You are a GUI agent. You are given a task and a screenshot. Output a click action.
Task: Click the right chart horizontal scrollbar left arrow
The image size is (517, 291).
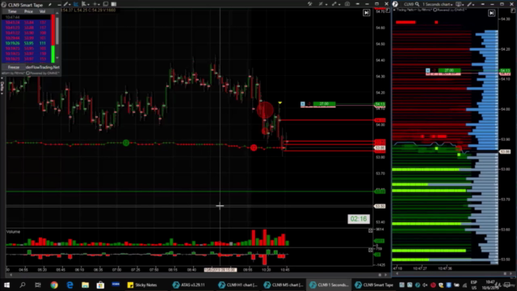pyautogui.click(x=397, y=274)
